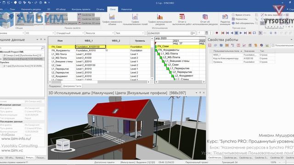Open the Назначить ресурсы ribbon tab
294x165 pixels.
click(x=31, y=9)
